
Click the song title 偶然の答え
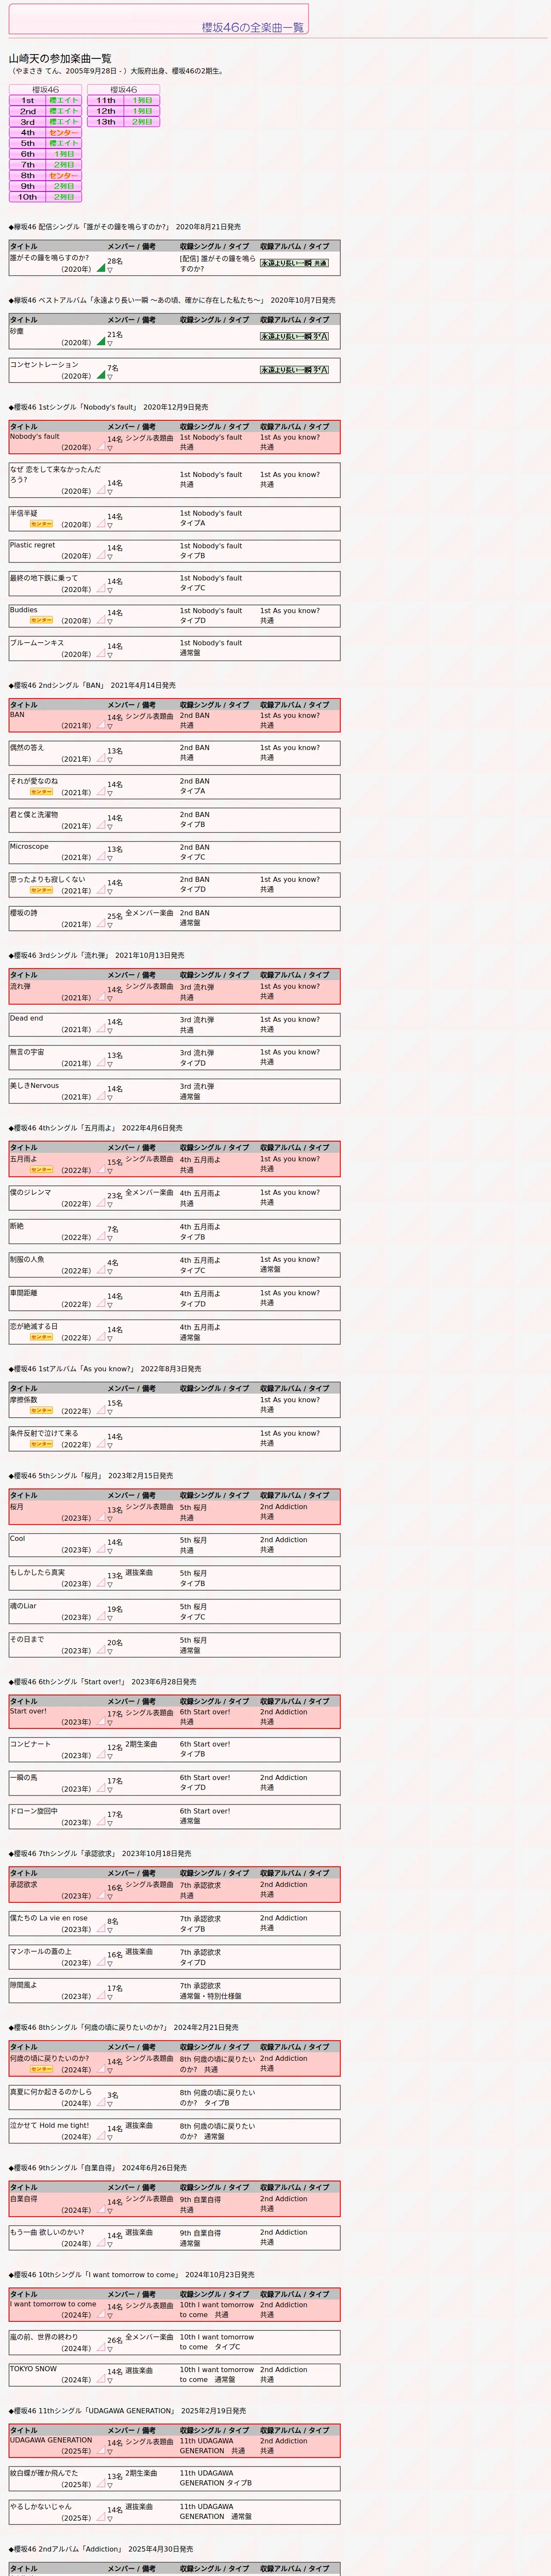click(x=27, y=748)
